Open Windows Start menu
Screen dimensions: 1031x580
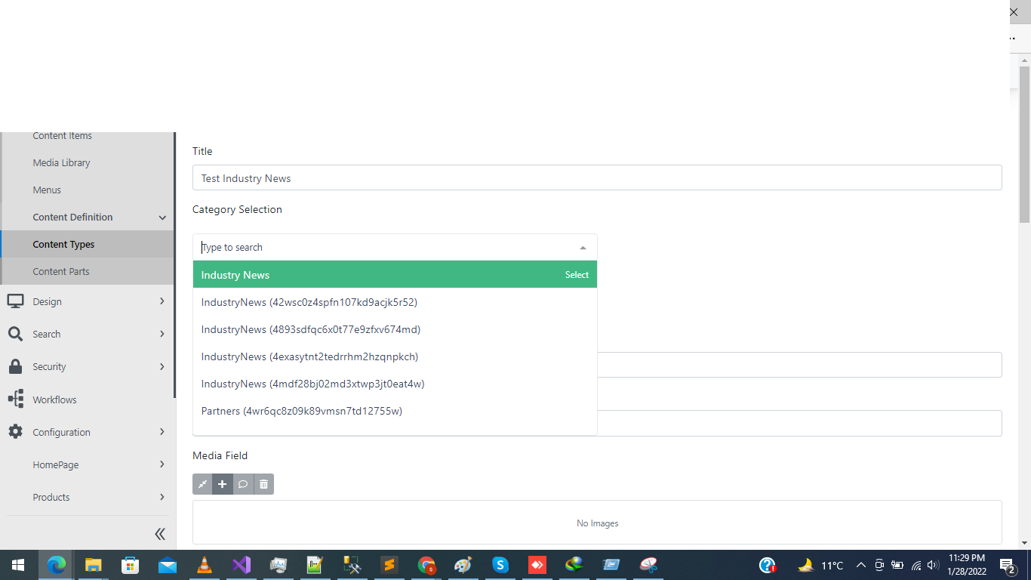[x=18, y=565]
